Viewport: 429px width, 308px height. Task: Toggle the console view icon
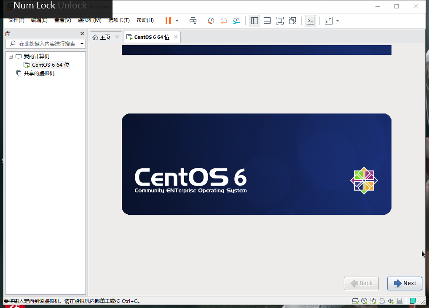[x=311, y=21]
